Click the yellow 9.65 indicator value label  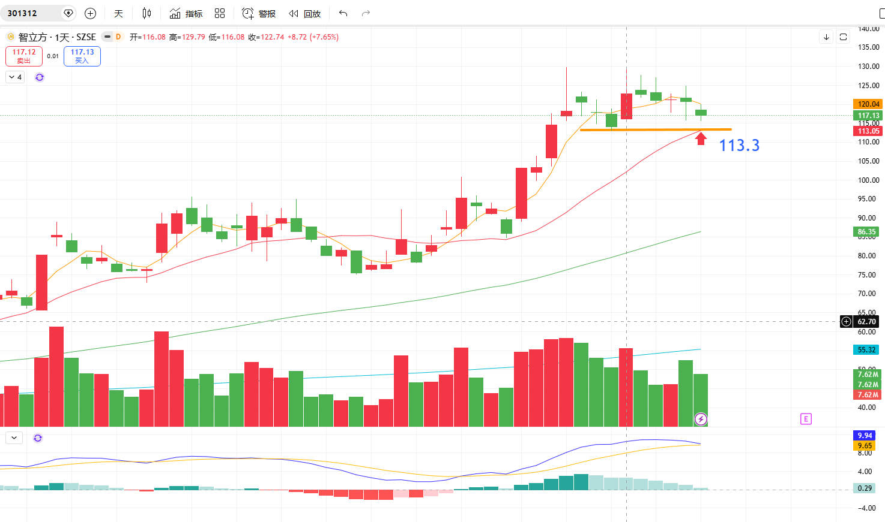[865, 446]
